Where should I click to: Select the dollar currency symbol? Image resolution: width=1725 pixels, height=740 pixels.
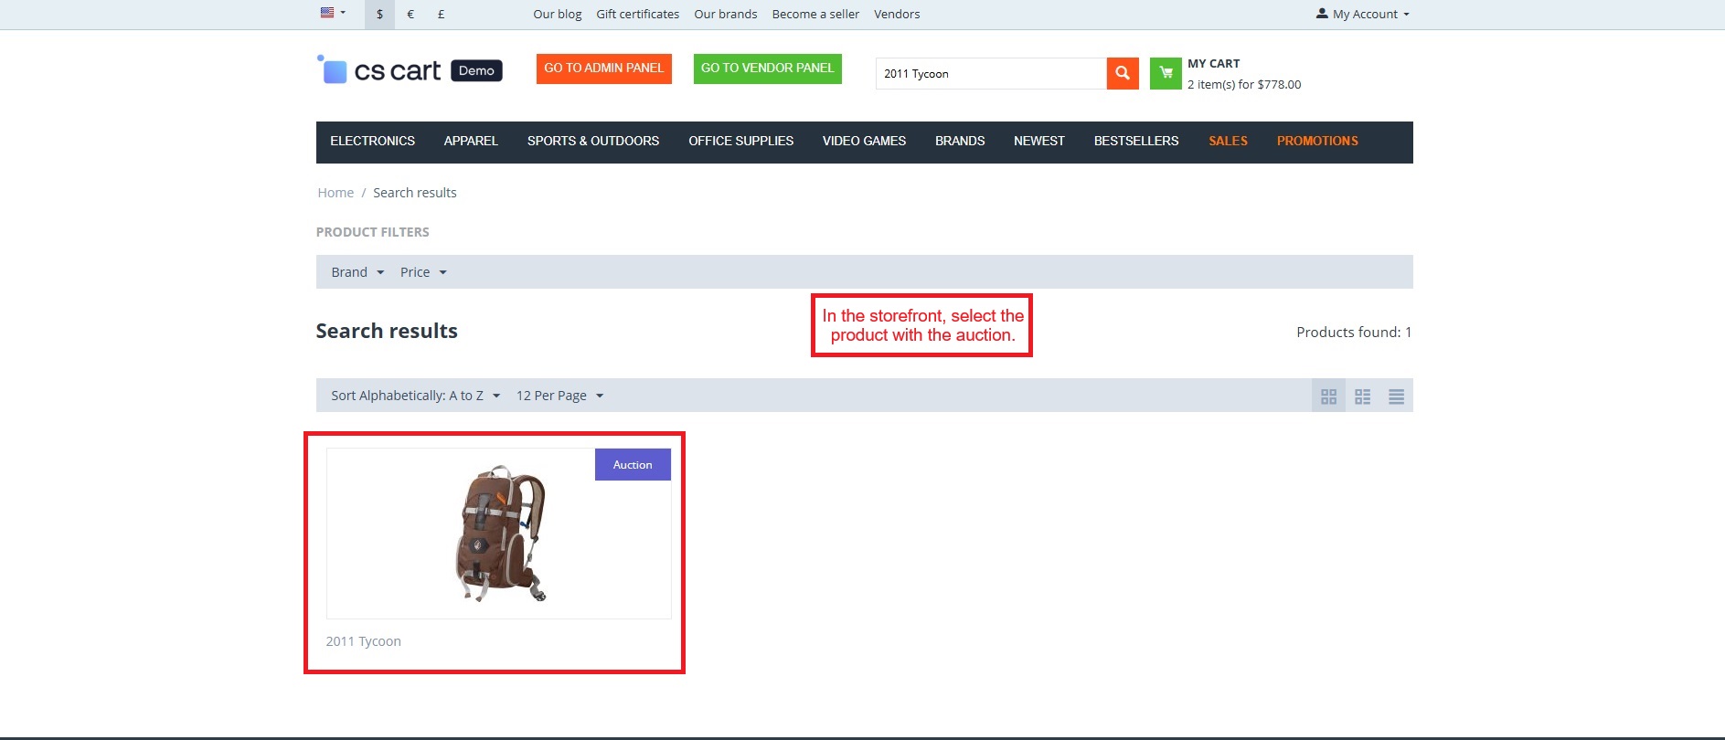[379, 15]
